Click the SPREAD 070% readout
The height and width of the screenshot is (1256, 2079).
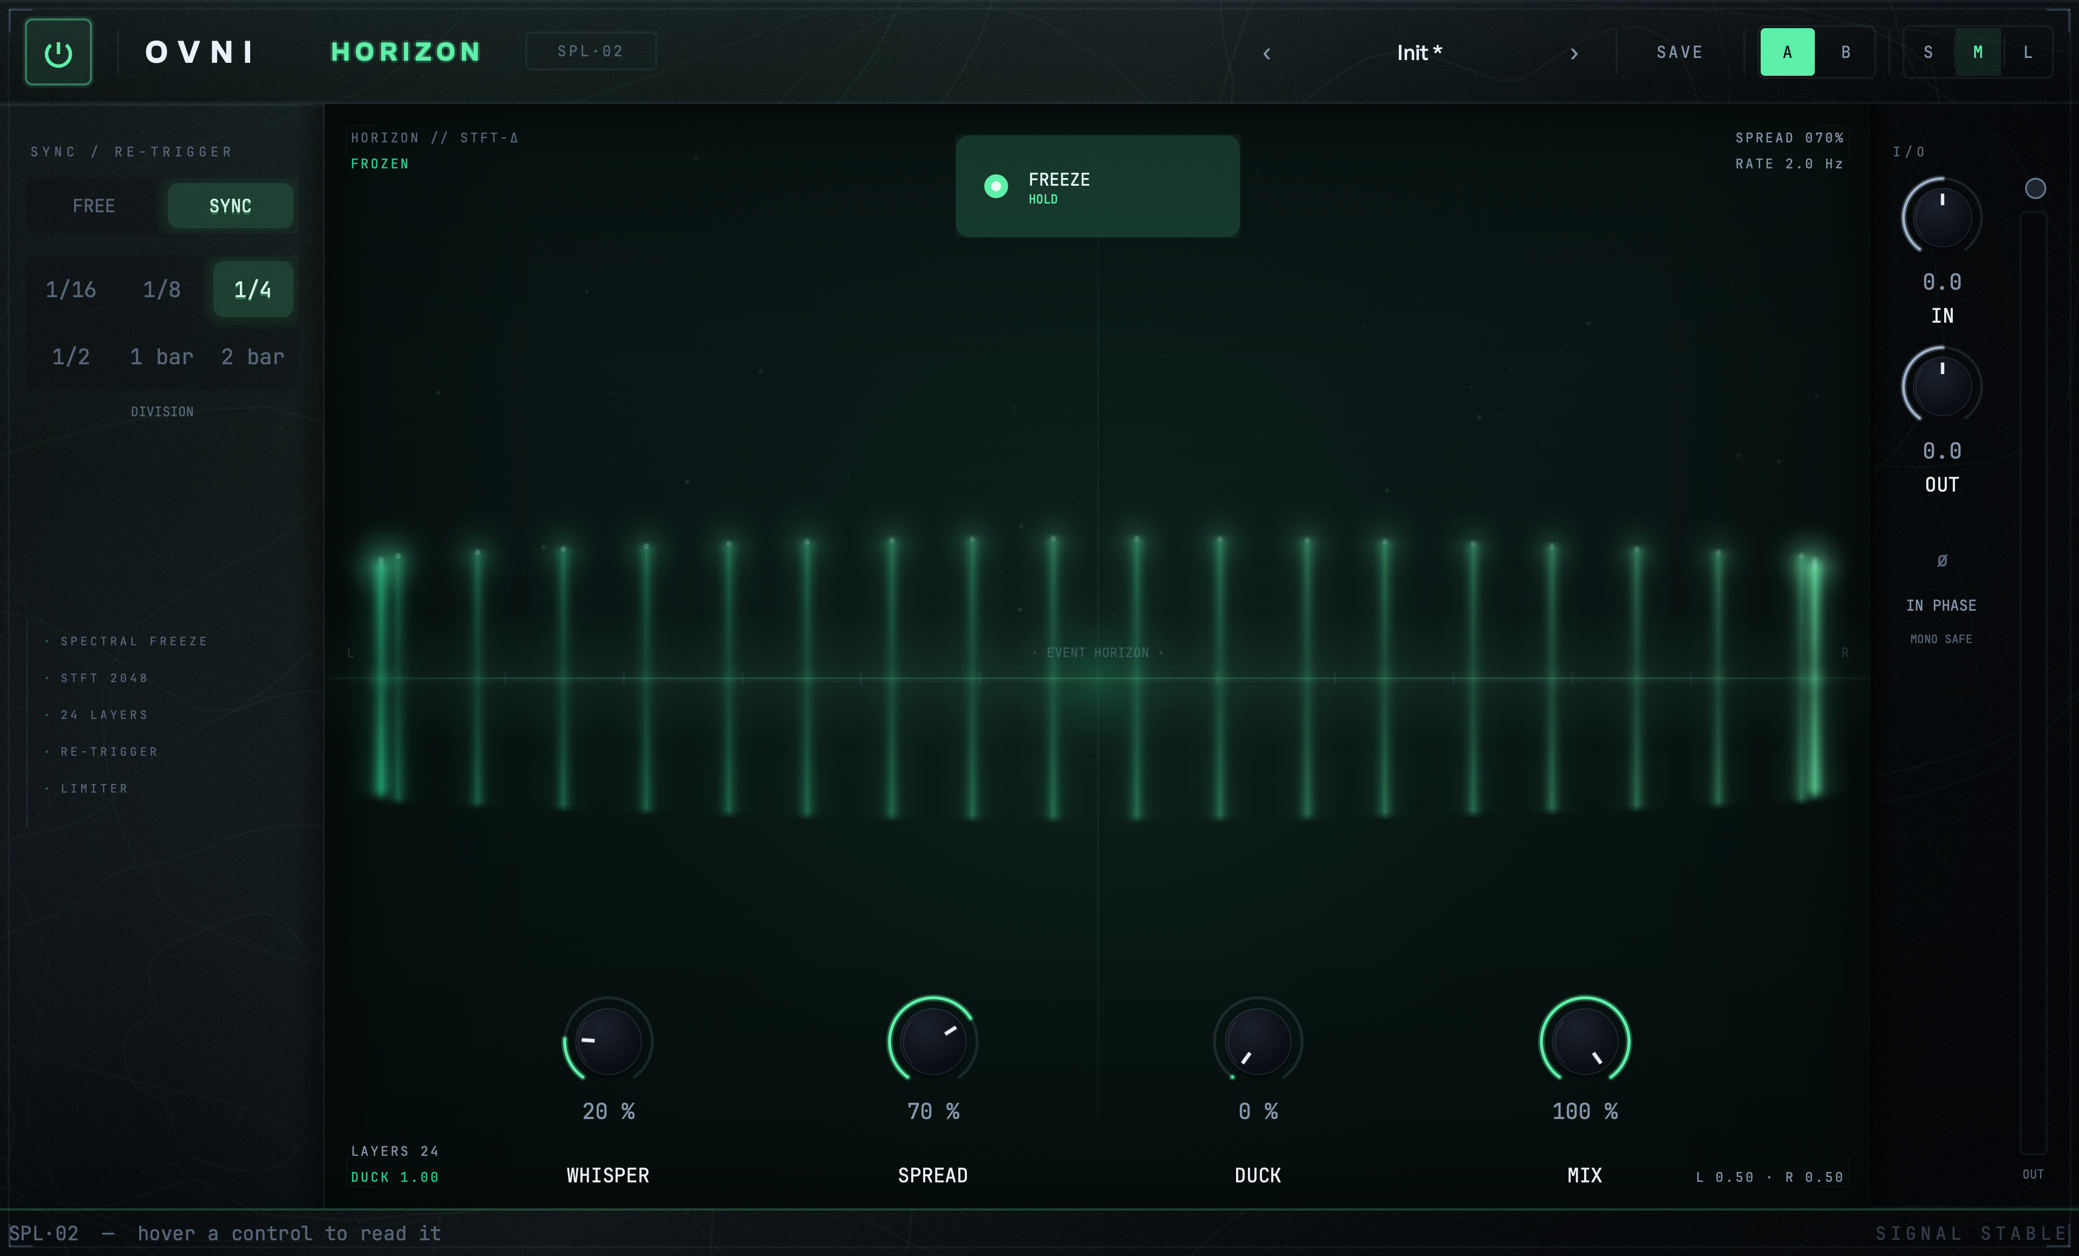(x=1789, y=138)
